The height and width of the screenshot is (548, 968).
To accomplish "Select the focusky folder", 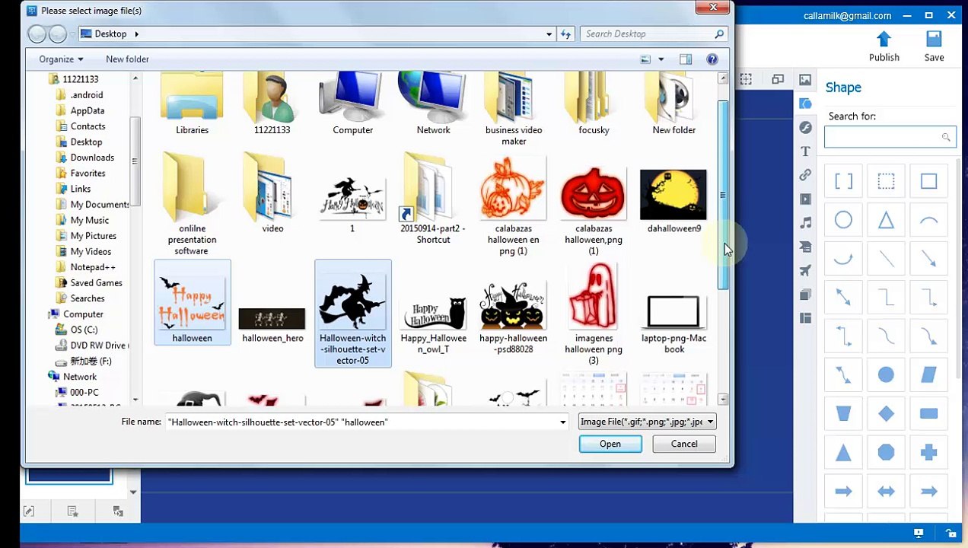I will 594,105.
